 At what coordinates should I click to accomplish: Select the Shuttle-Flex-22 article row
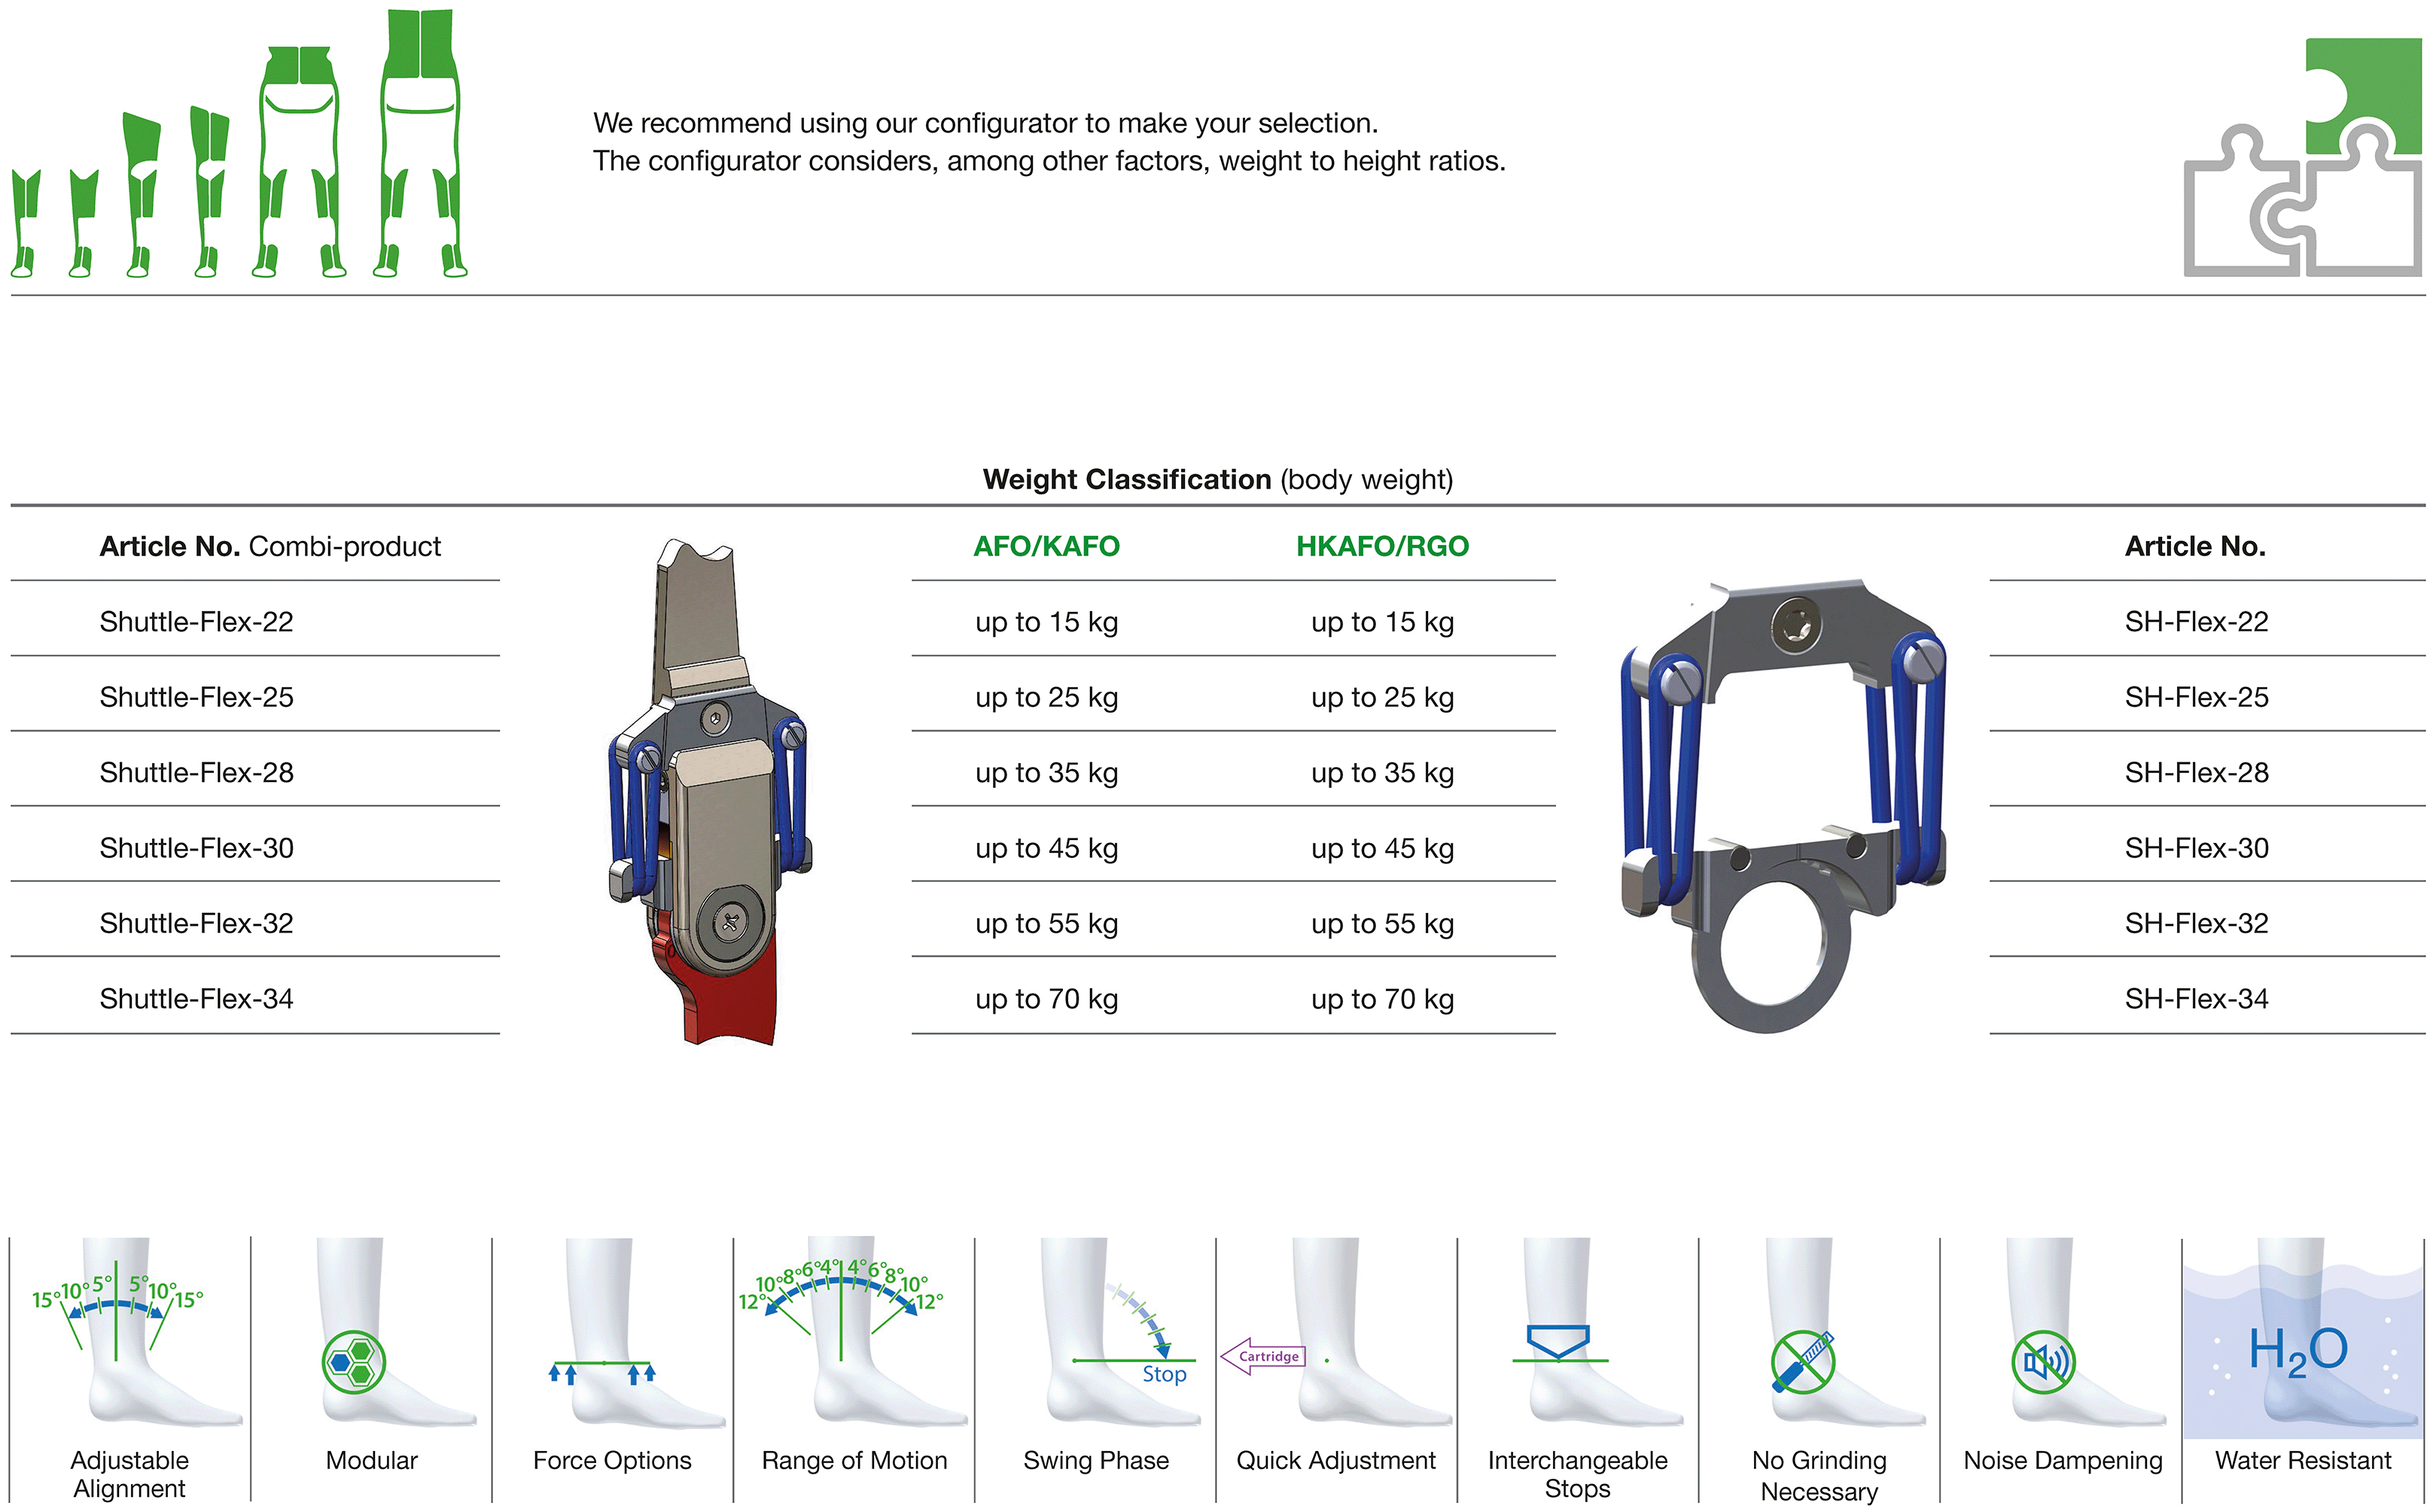click(255, 621)
